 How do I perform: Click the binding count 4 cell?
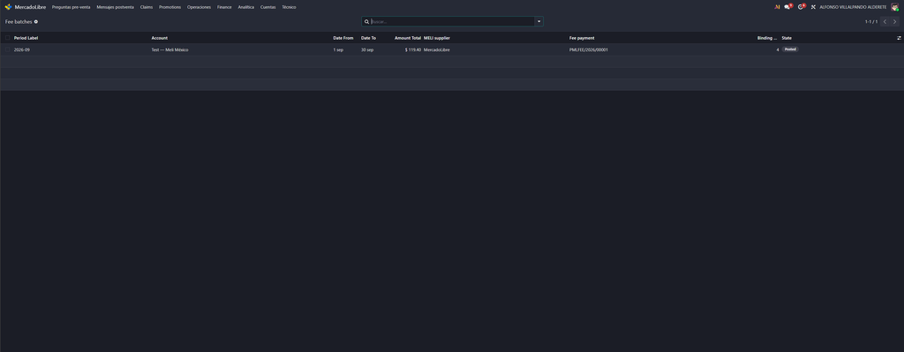pos(777,49)
